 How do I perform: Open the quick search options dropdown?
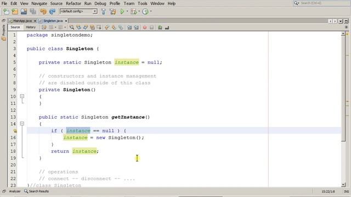point(296,3)
